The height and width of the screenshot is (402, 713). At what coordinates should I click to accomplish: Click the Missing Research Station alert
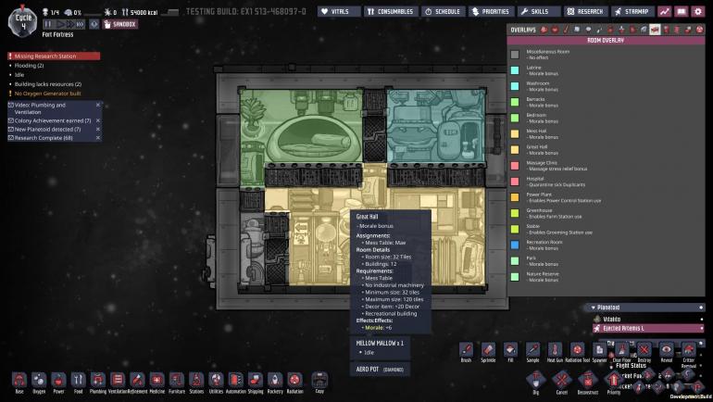coord(54,56)
